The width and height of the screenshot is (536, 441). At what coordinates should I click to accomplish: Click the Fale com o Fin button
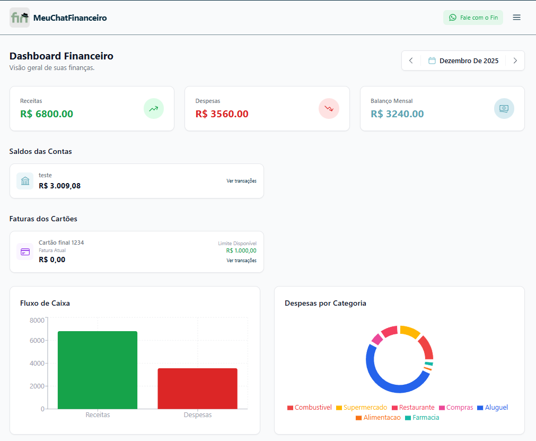(x=473, y=18)
